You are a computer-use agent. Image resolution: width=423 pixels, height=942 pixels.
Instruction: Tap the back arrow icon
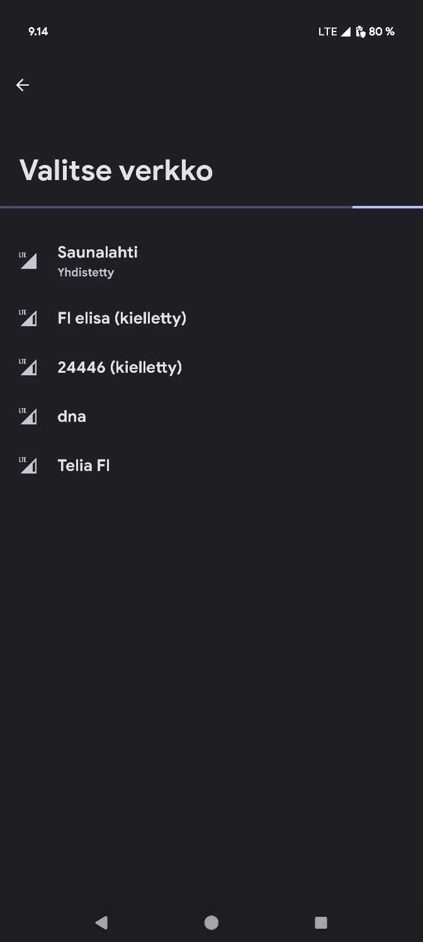tap(23, 85)
